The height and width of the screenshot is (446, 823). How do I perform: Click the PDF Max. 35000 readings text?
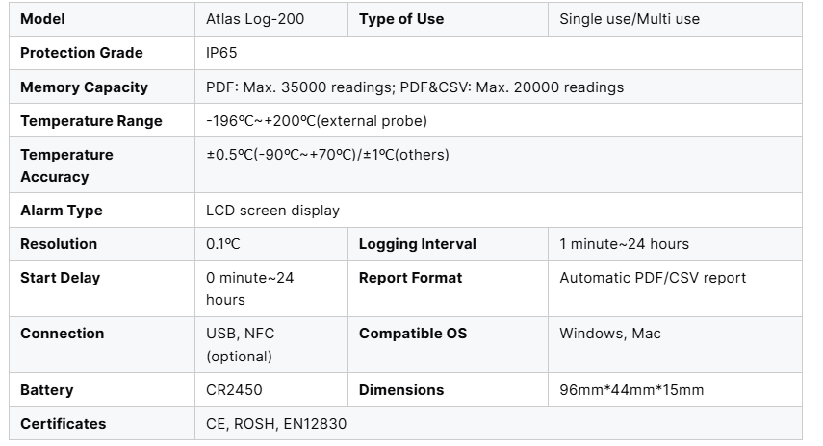(286, 87)
